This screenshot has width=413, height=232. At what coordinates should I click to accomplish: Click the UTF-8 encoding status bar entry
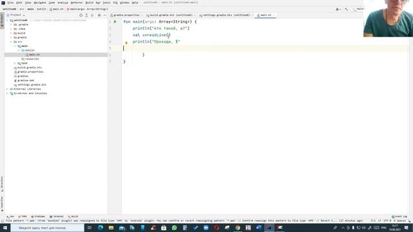point(387,220)
